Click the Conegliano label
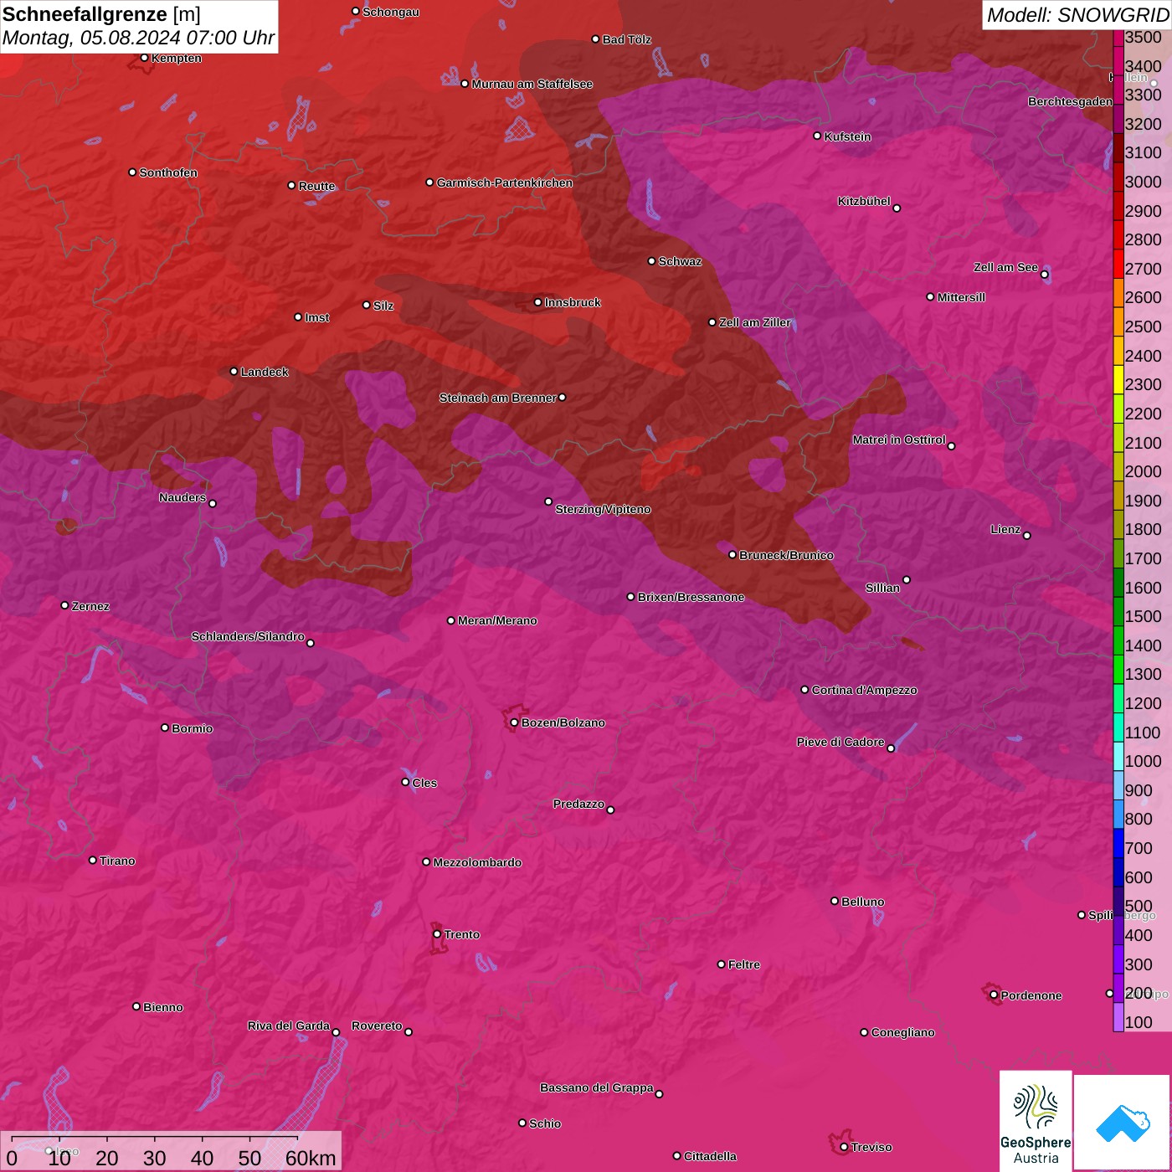The image size is (1172, 1172). (x=902, y=1032)
